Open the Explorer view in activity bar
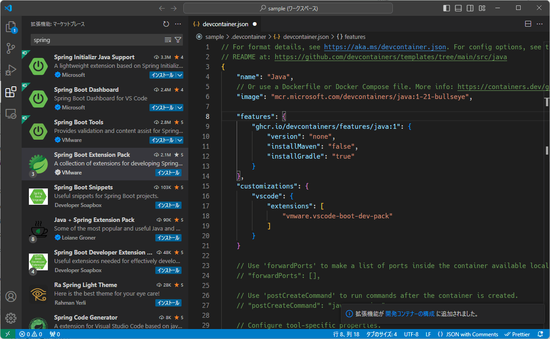Screen dimensions: 550x339 click(11, 27)
